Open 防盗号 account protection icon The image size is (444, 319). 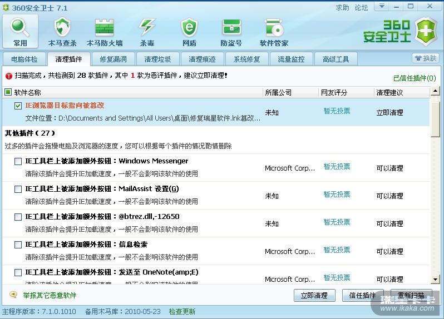click(231, 31)
